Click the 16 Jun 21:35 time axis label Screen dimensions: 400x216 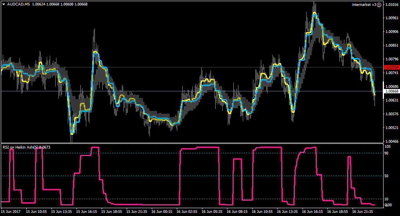click(x=362, y=211)
